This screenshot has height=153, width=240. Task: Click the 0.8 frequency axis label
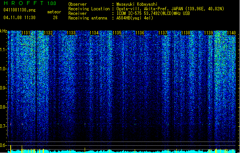click(x=3, y=107)
